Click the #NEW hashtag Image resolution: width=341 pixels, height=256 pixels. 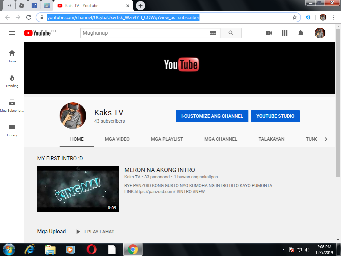click(199, 192)
